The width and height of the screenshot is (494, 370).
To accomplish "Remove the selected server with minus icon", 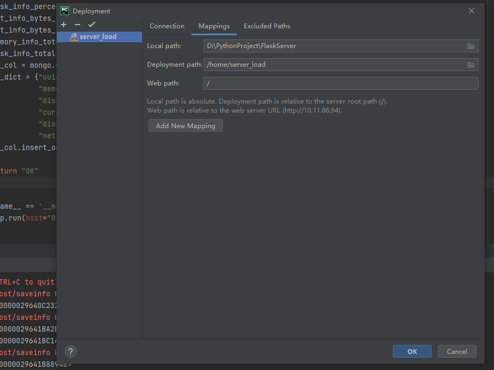I will point(78,25).
